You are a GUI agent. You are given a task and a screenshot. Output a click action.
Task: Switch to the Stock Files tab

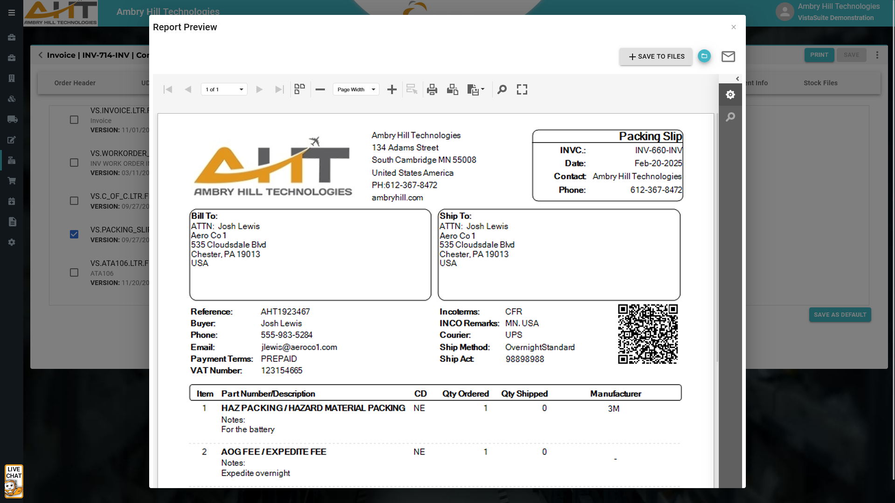click(x=820, y=83)
